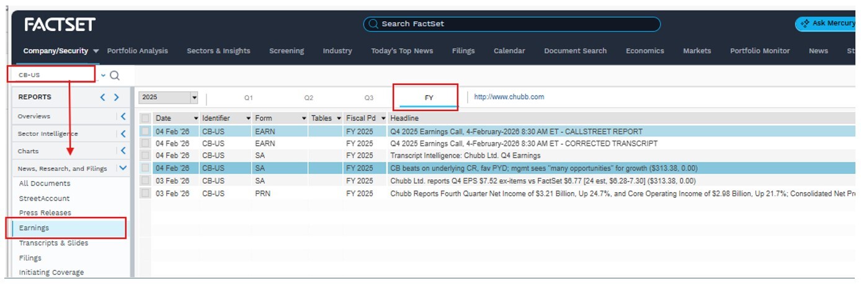The image size is (861, 284).
Task: Open the chubb.com website link
Action: (x=509, y=97)
